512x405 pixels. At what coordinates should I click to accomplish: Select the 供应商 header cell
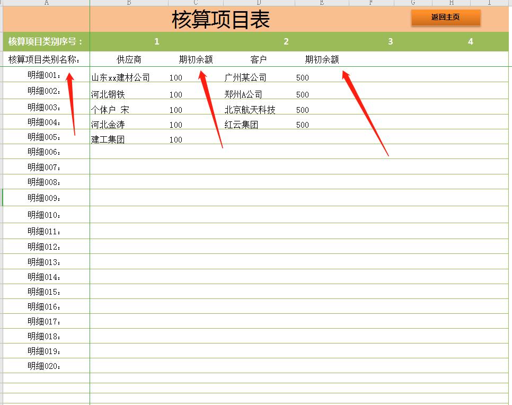point(129,59)
